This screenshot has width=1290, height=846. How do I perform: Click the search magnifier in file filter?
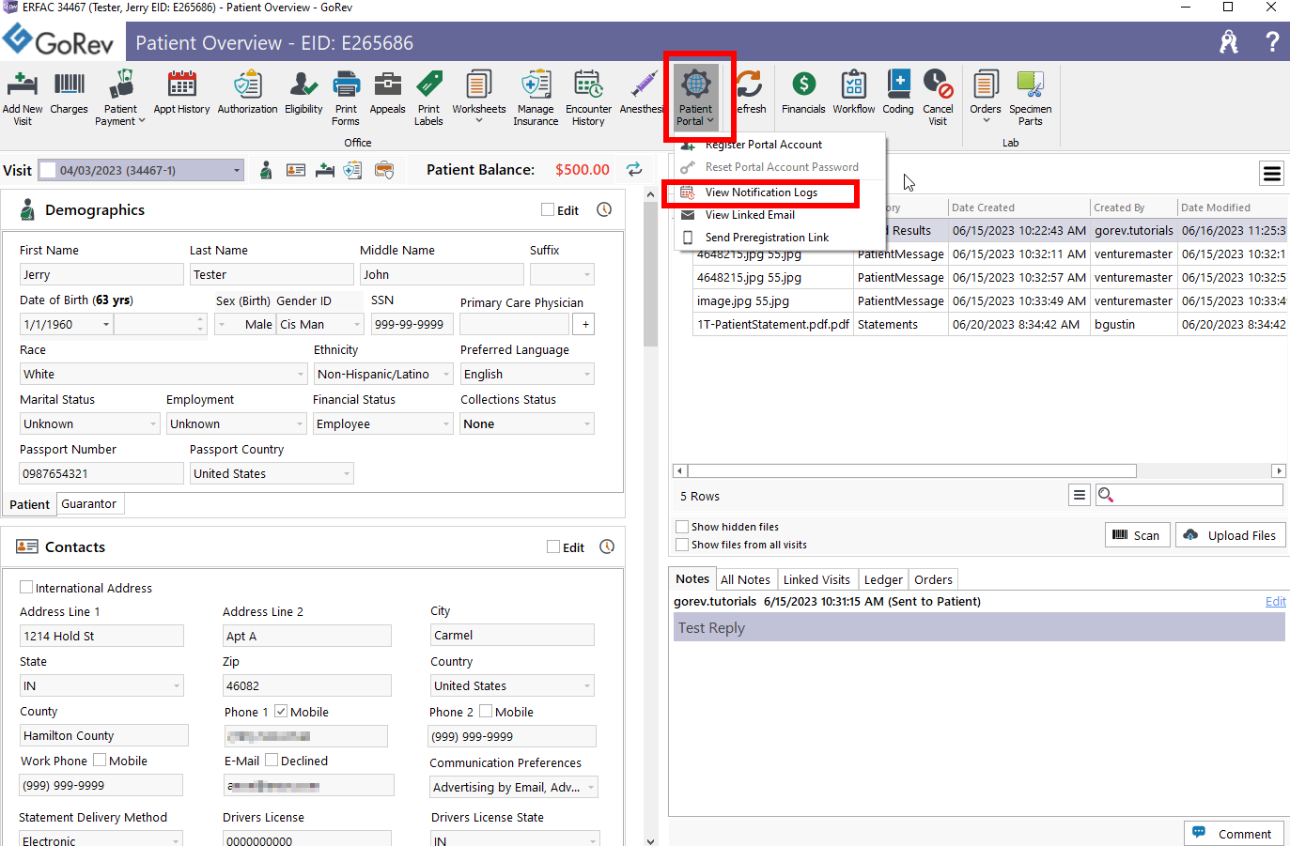[1106, 495]
